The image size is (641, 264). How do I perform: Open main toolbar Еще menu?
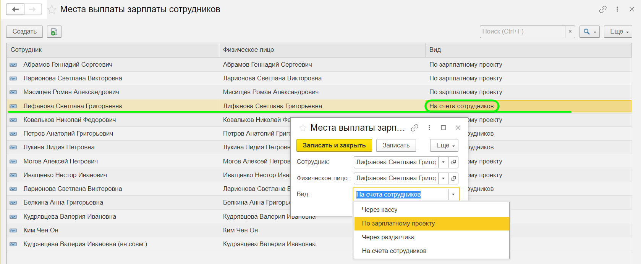618,32
